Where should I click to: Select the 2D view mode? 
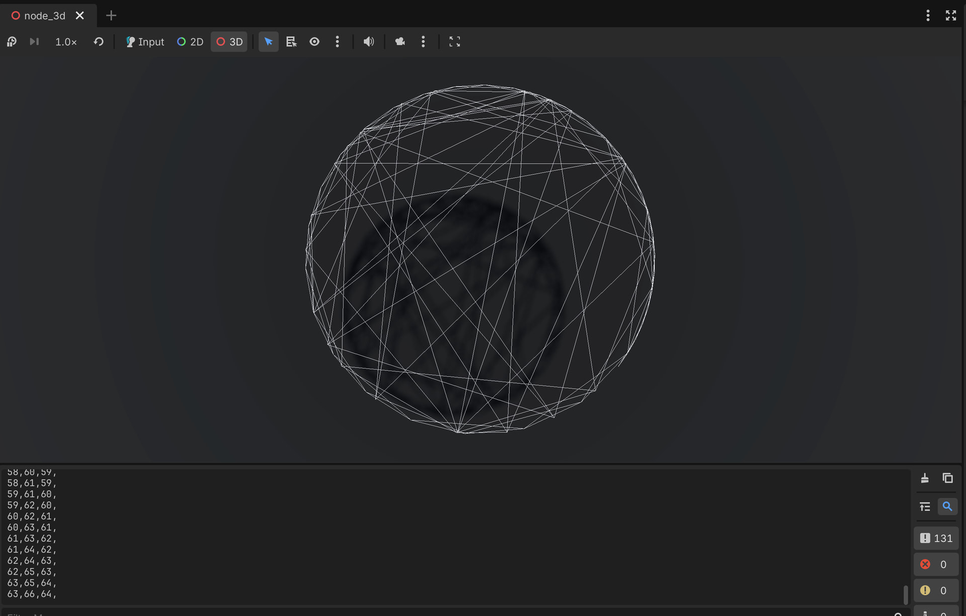tap(190, 42)
